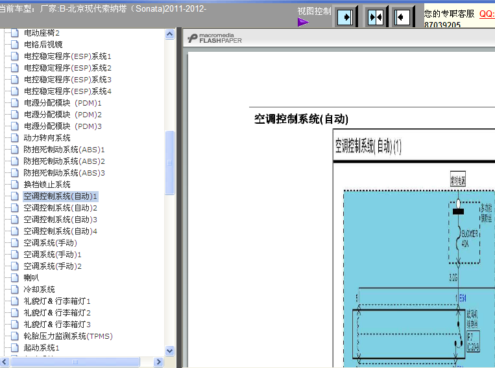Open 电动座椅2 in the tree
This screenshot has width=495, height=368.
pos(42,33)
